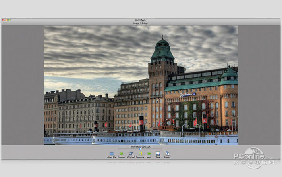
Task: Click the Compare icon in the toolbar
Action: (x=140, y=154)
